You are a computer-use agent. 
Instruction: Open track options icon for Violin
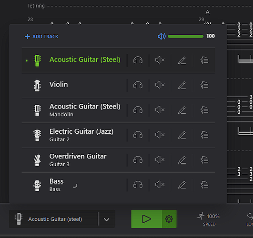coord(204,85)
